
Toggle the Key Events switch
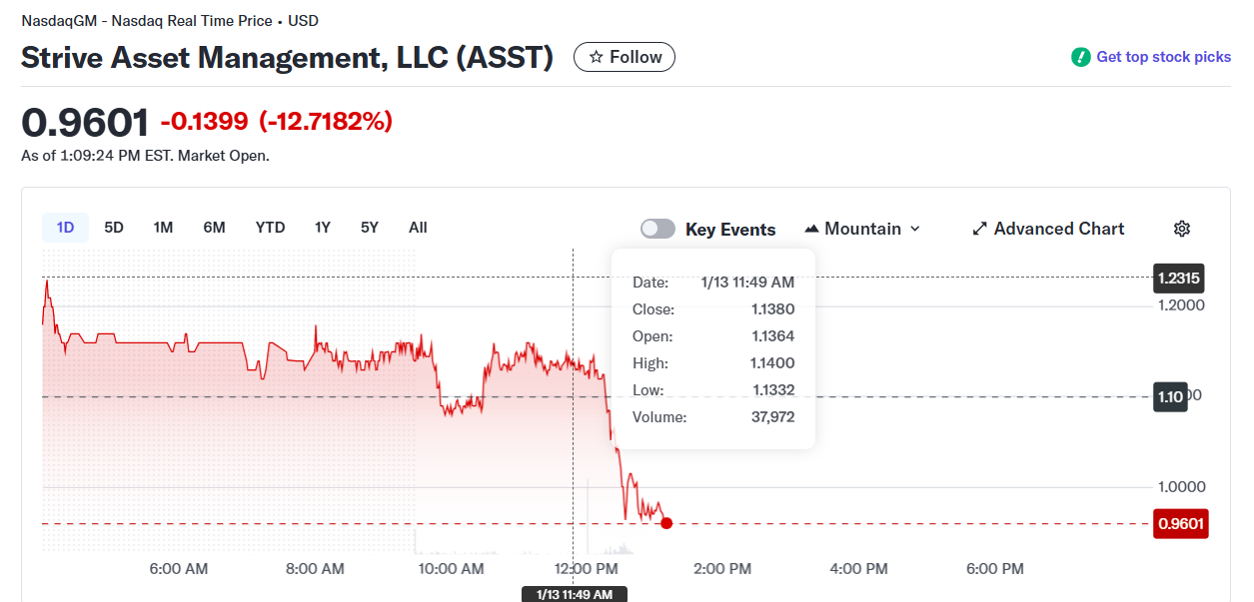[x=657, y=229]
